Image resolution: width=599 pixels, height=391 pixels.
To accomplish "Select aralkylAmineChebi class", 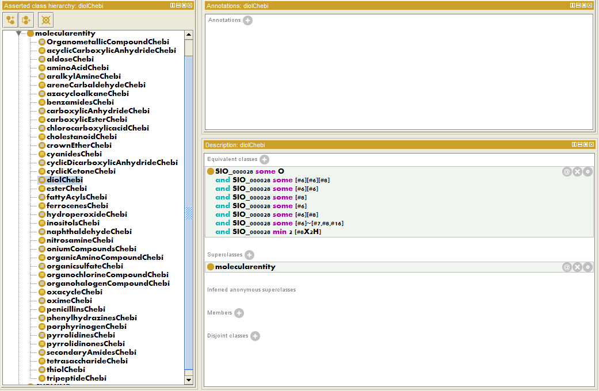I will coord(83,76).
